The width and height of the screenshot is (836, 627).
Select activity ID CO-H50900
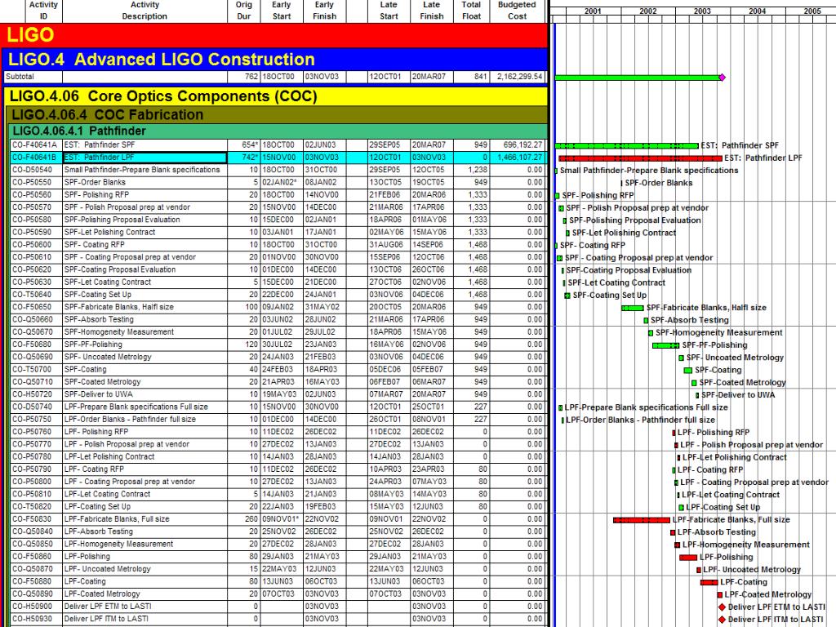click(36, 607)
